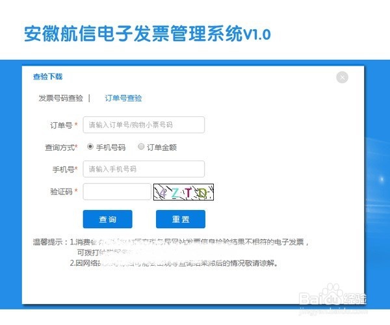Image resolution: width=390 pixels, height=325 pixels.
Task: Switch to the 订单号查验 tab
Action: click(123, 98)
